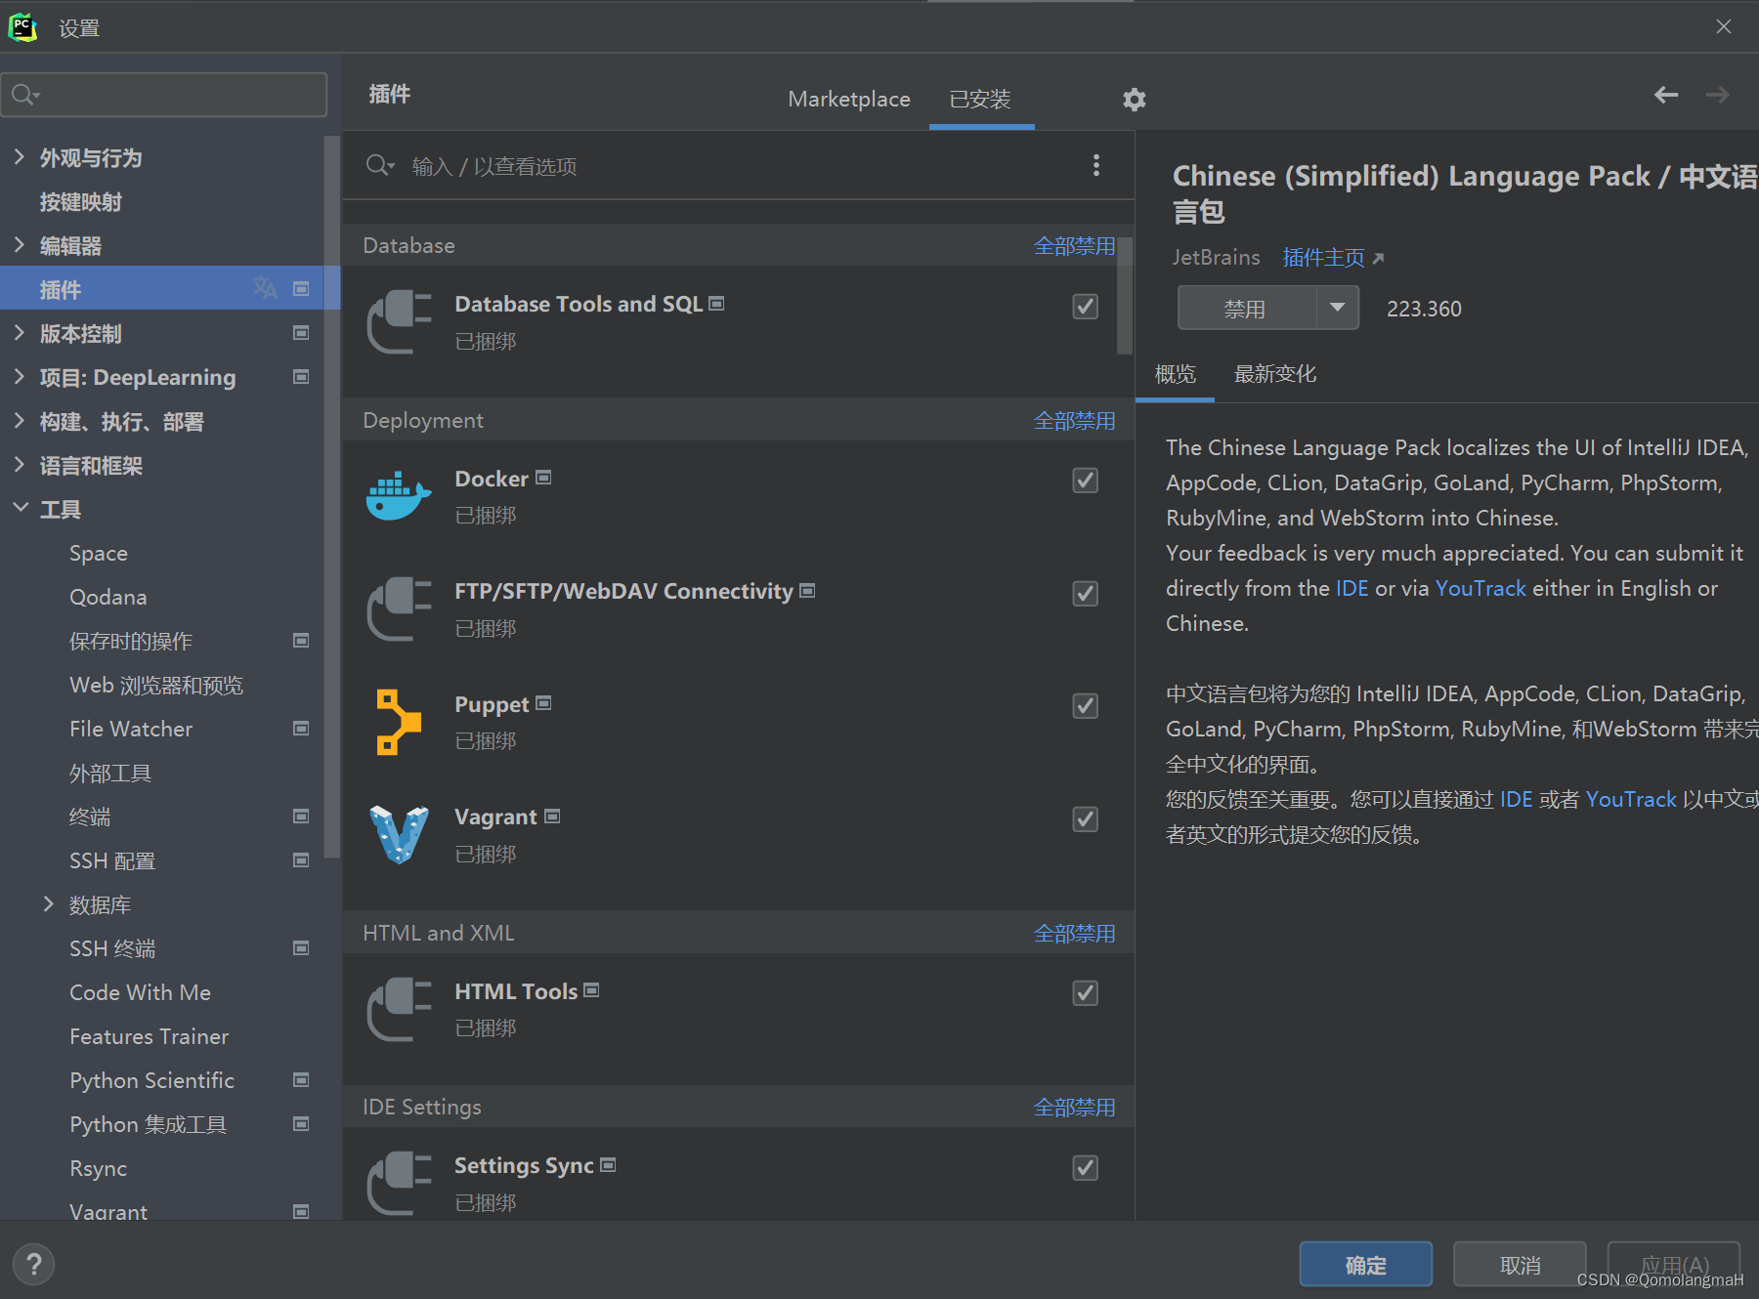Click the translation icon in the 插件 row
1759x1299 pixels.
[x=265, y=288]
